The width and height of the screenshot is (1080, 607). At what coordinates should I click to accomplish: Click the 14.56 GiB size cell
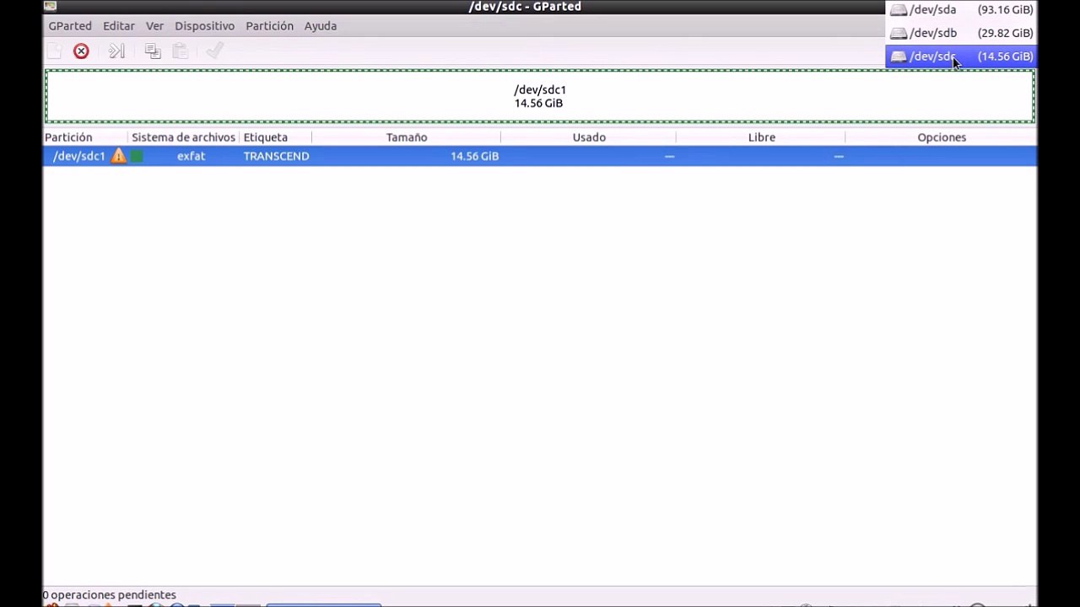(x=474, y=156)
